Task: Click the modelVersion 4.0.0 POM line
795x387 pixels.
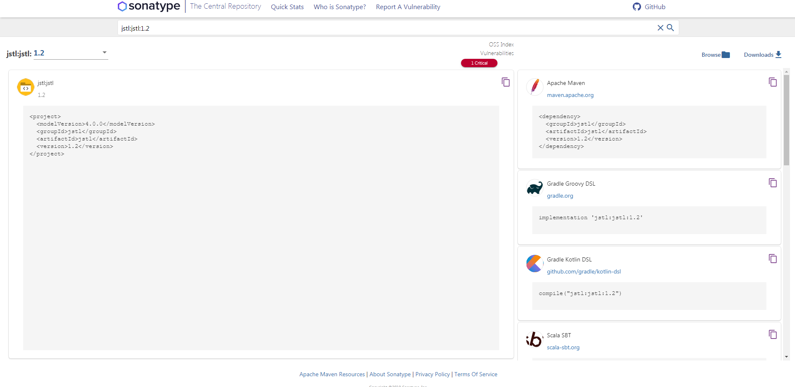Action: (x=95, y=124)
